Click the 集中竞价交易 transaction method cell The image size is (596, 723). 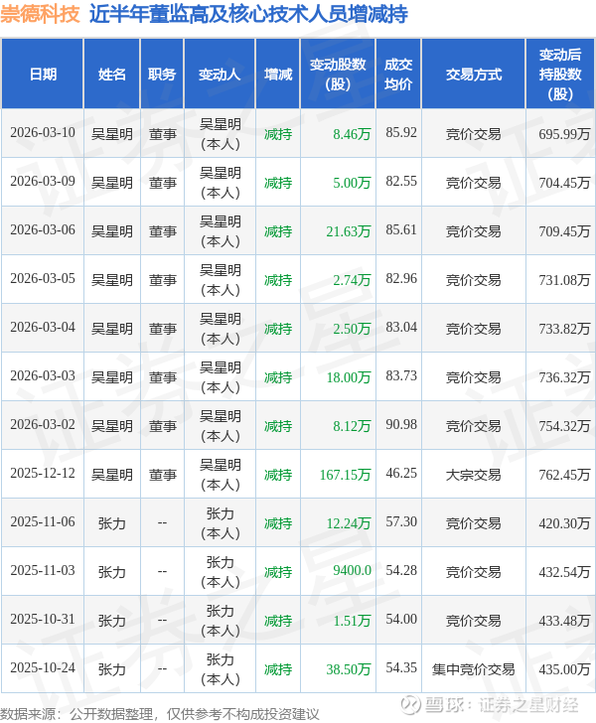(x=473, y=669)
